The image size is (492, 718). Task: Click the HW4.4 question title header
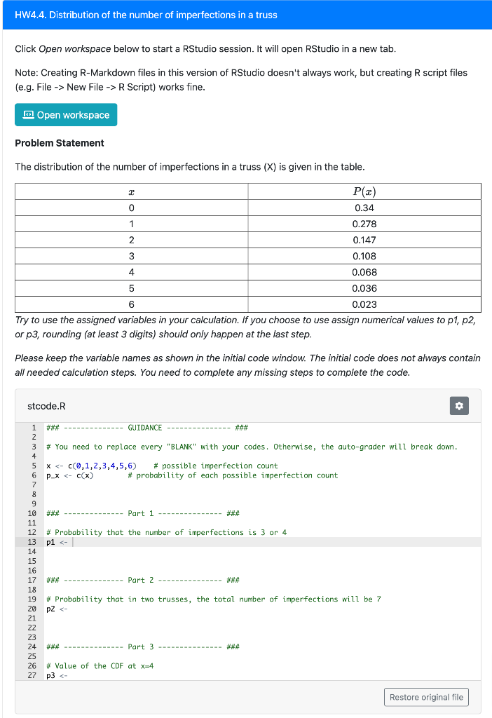pyautogui.click(x=146, y=15)
